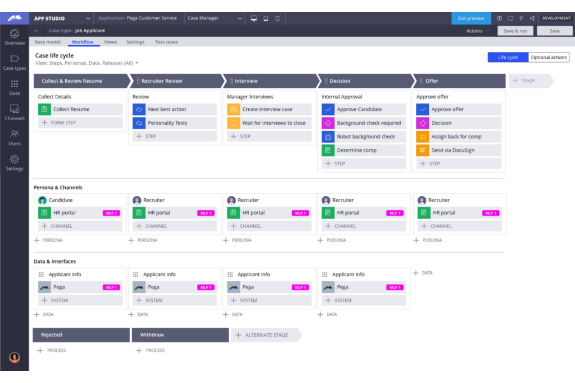Open the Actions dropdown menu
Image resolution: width=575 pixels, height=383 pixels.
pos(478,31)
